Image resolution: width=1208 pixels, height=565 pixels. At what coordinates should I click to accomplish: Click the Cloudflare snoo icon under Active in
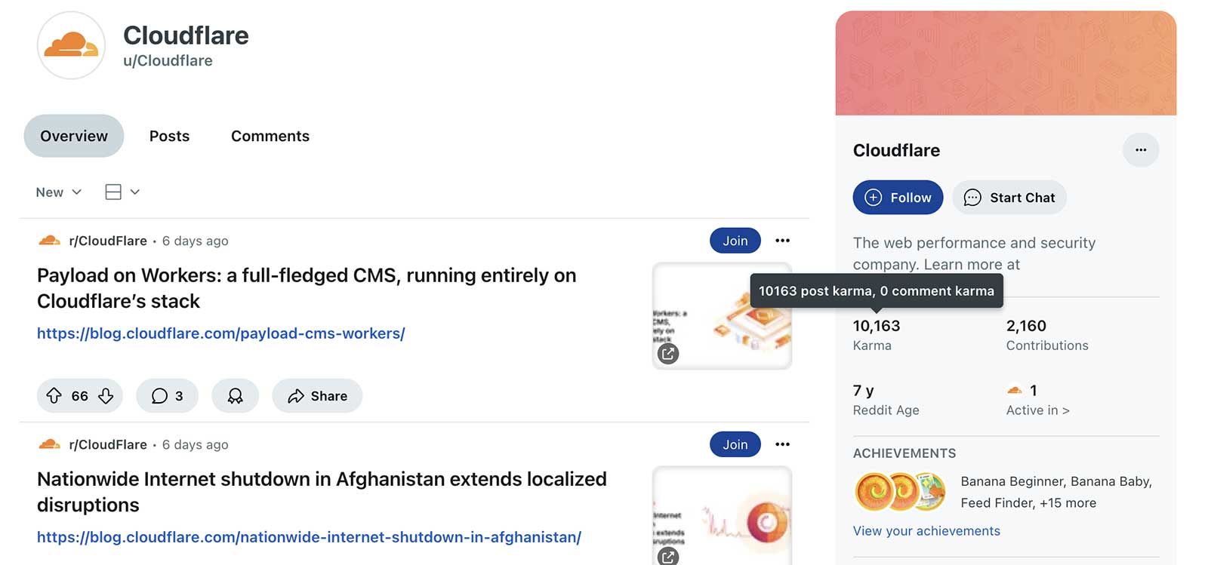1014,390
